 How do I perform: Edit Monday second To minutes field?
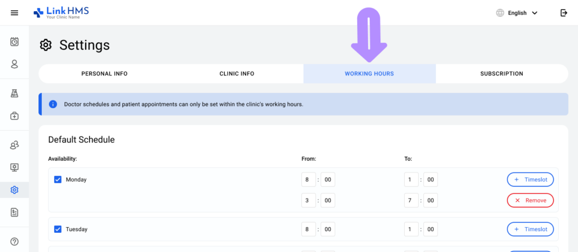[x=431, y=201]
